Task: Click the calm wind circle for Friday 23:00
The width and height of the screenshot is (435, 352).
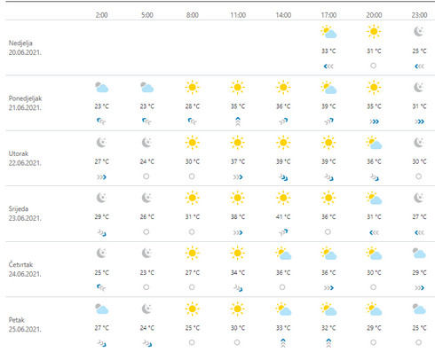Action: pyautogui.click(x=418, y=342)
